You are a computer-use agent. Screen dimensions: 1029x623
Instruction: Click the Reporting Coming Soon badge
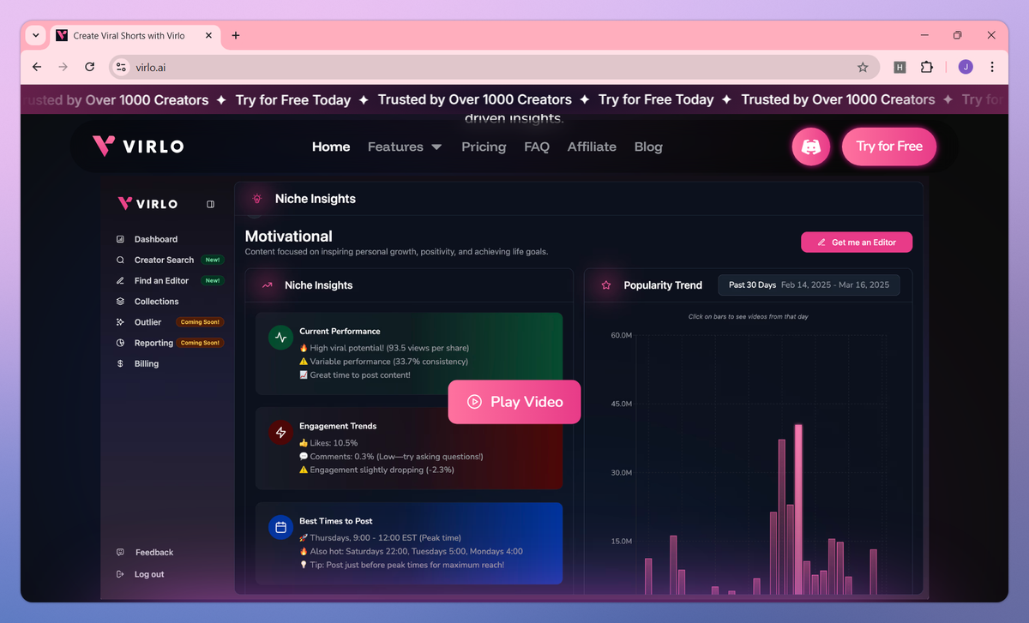(x=200, y=343)
